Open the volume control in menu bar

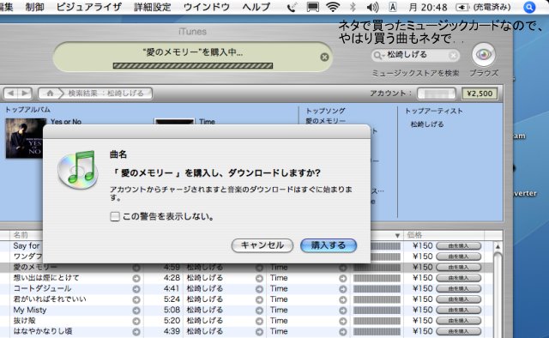pyautogui.click(x=372, y=7)
